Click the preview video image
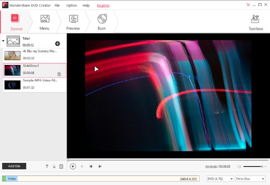The width and height of the screenshot is (270, 185). click(x=168, y=96)
